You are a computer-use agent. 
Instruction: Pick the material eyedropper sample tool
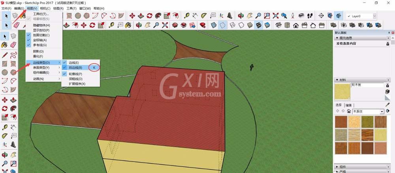(x=387, y=104)
